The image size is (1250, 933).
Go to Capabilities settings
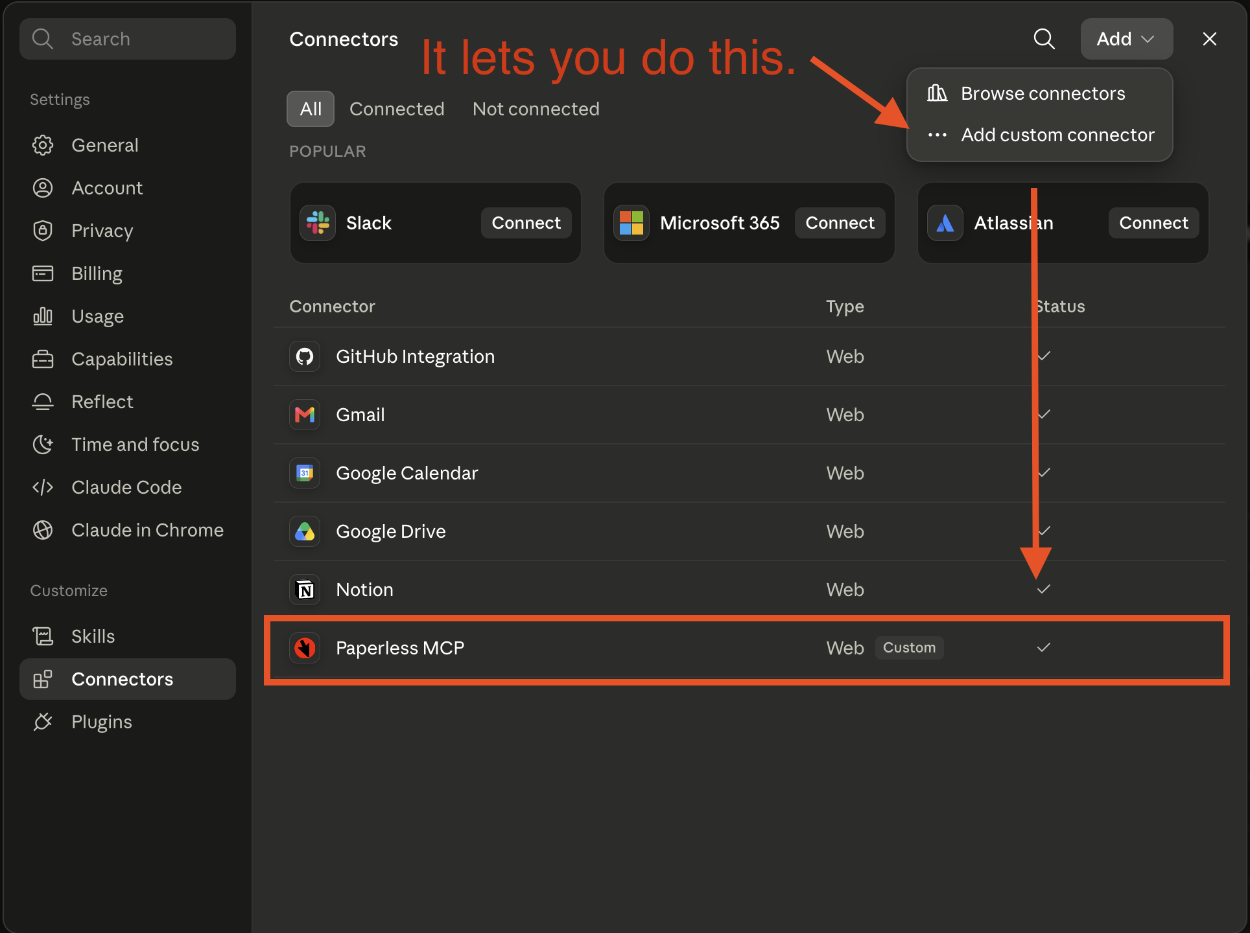[128, 359]
